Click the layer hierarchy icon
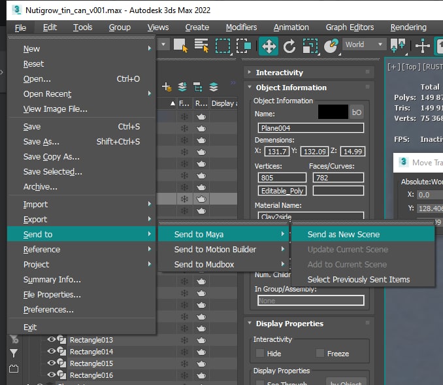Image resolution: width=443 pixels, height=385 pixels. (x=198, y=87)
